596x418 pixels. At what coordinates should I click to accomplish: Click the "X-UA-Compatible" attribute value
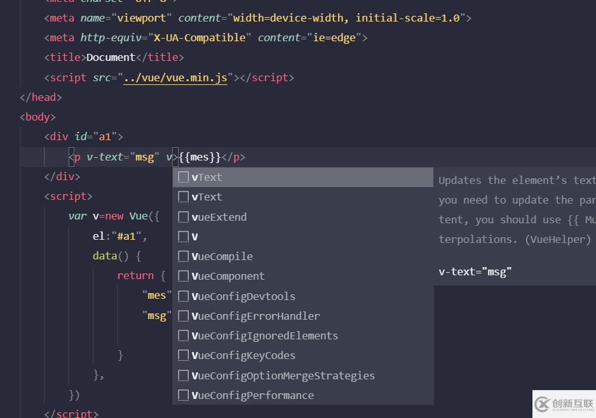200,38
